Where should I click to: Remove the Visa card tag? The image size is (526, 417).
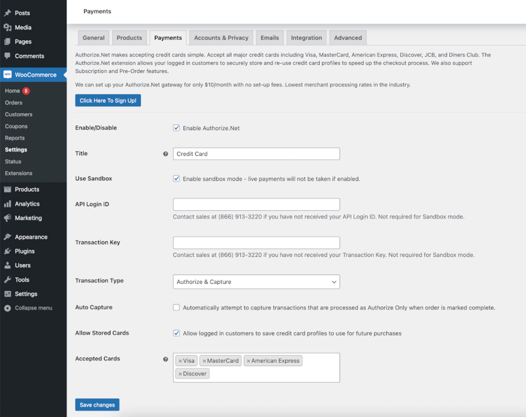(180, 361)
